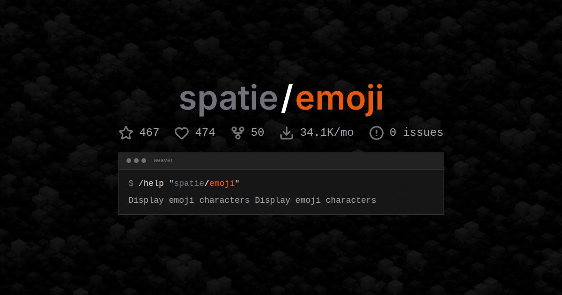562x295 pixels.
Task: Open the emoji package name link
Action: click(x=340, y=98)
